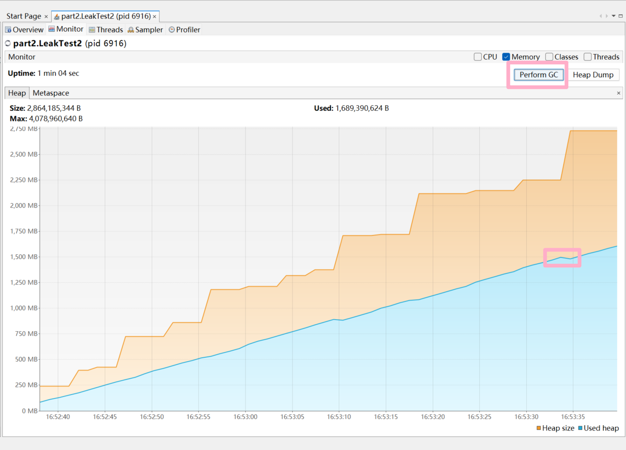
Task: Click the Overview tab icon
Action: (x=8, y=30)
